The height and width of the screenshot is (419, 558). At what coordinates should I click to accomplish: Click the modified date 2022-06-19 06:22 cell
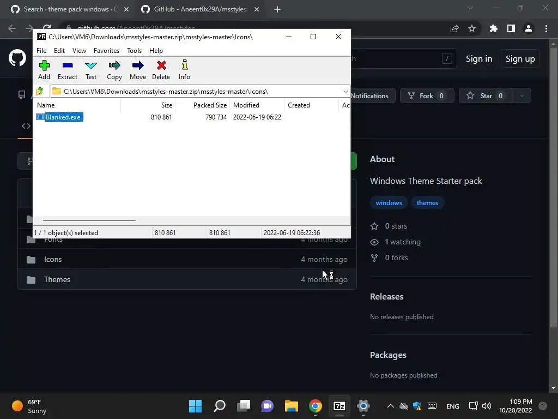point(257,117)
